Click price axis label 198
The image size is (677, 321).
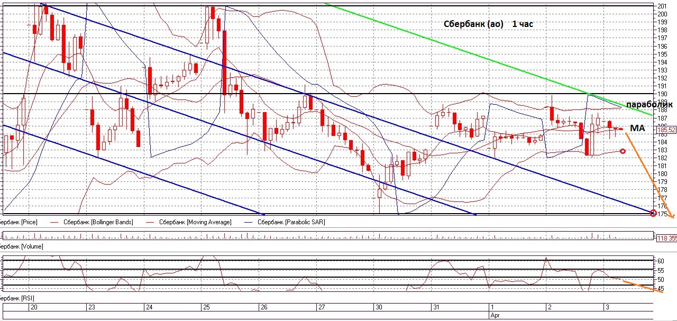(x=662, y=30)
